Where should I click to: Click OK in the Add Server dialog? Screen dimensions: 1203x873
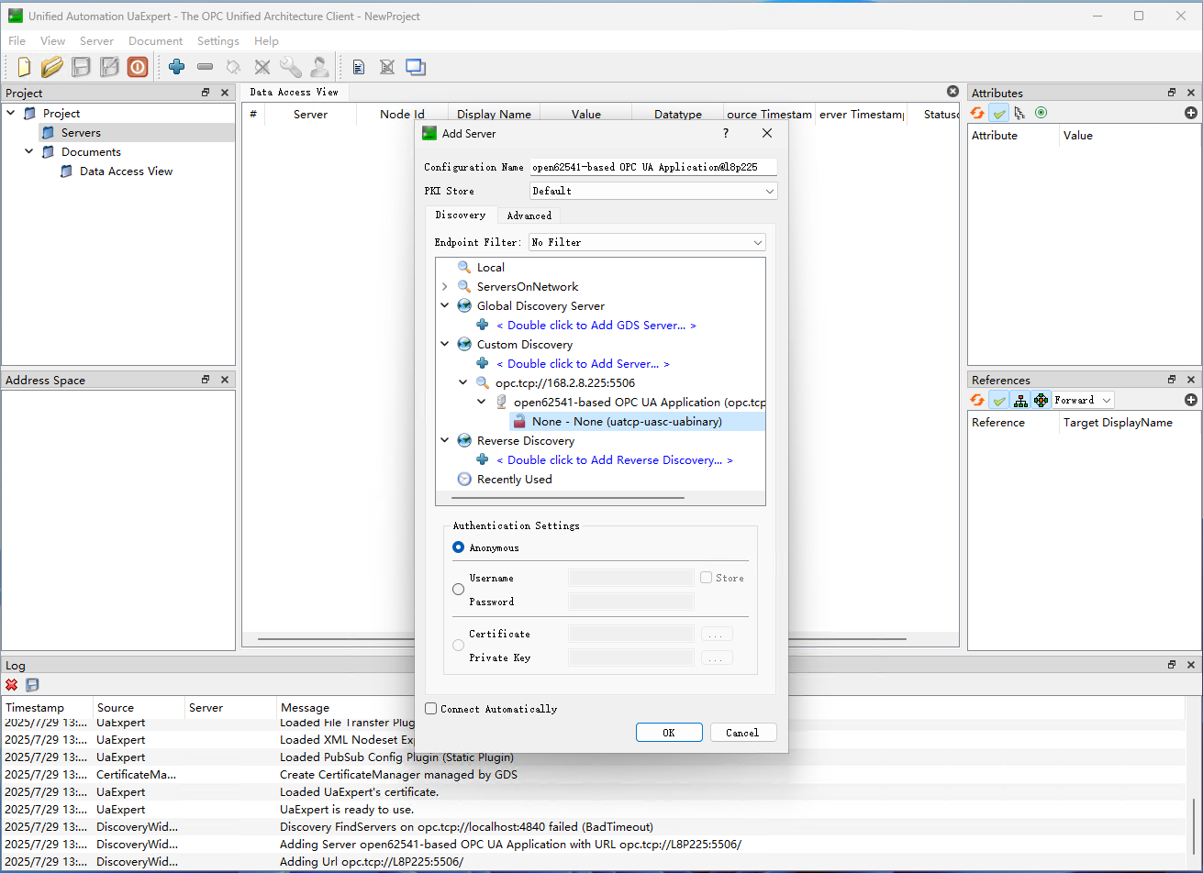pos(669,733)
